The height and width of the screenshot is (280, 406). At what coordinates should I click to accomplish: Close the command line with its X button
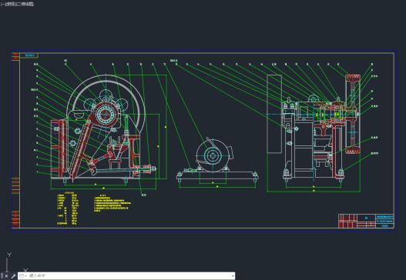[x=6, y=276]
